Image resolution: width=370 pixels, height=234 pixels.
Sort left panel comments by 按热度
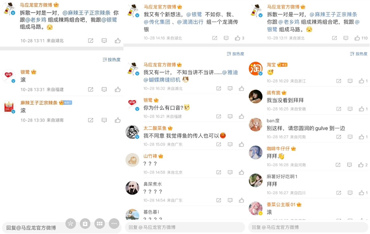pos(111,59)
